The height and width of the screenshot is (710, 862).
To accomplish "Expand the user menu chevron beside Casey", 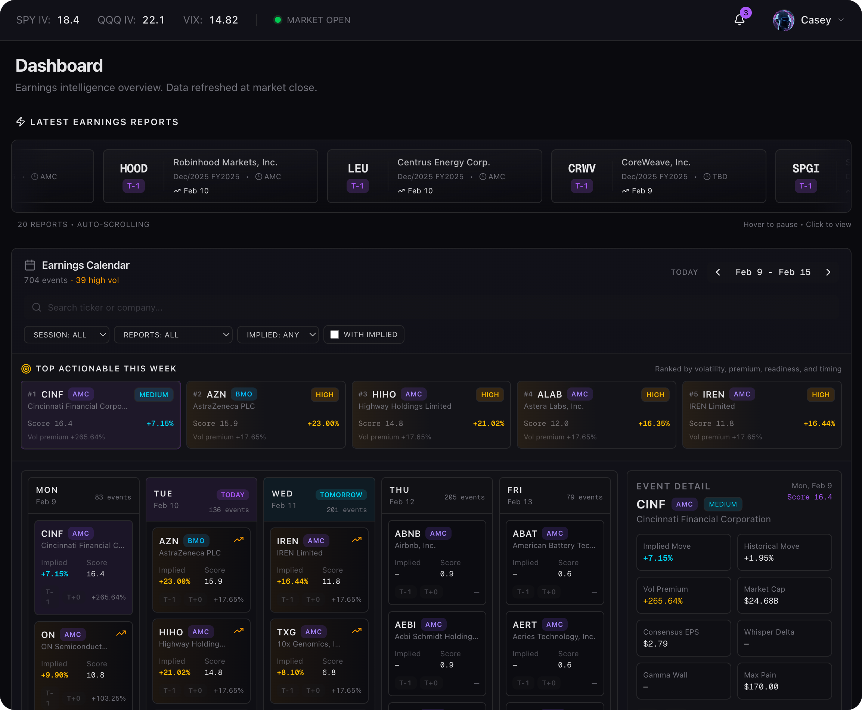I will point(841,20).
